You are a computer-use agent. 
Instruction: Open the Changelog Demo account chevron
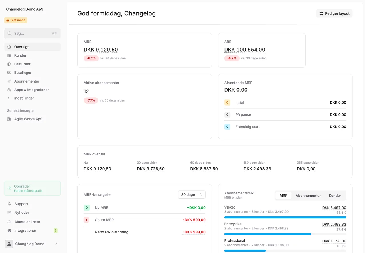[x=56, y=244]
